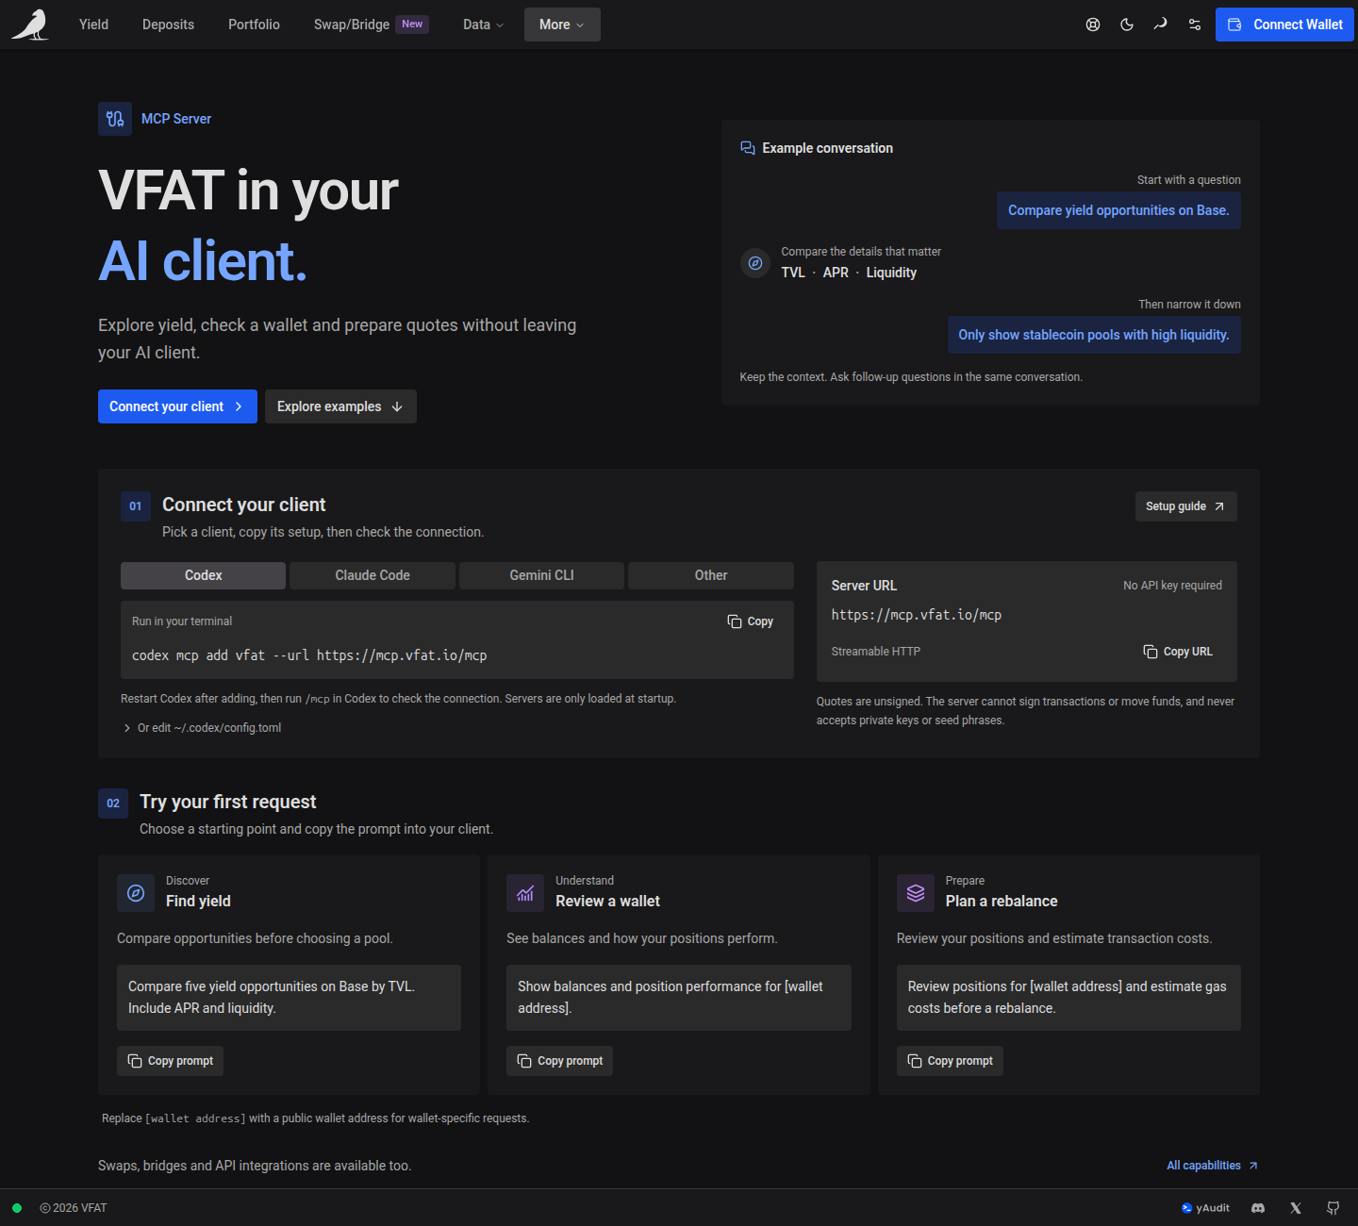Copy the codex terminal command
The image size is (1358, 1226).
tap(751, 621)
